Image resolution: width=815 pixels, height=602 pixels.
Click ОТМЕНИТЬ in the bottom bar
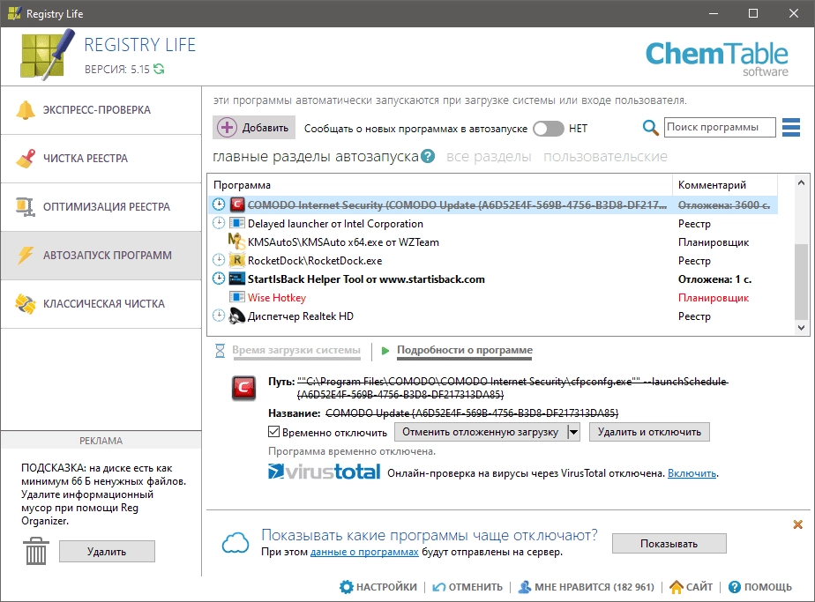(467, 587)
